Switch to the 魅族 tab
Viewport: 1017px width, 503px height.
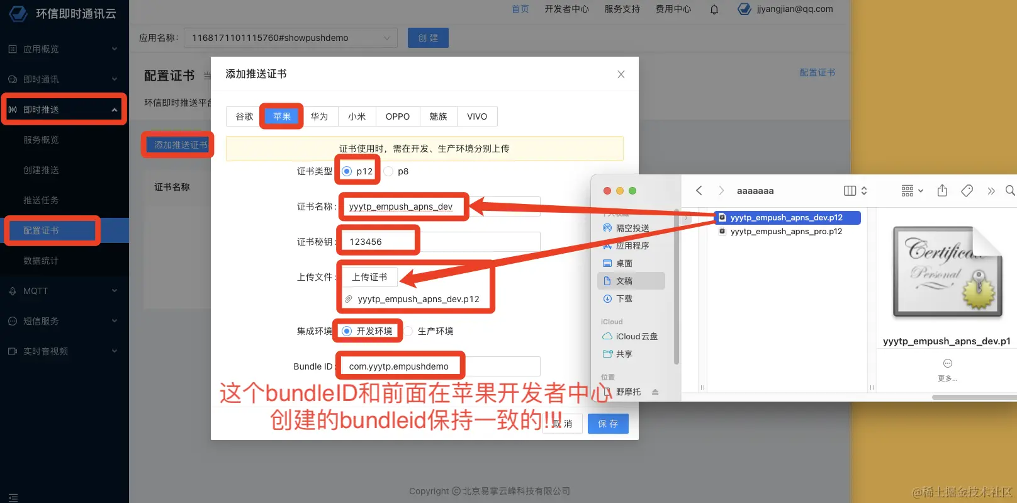[438, 116]
